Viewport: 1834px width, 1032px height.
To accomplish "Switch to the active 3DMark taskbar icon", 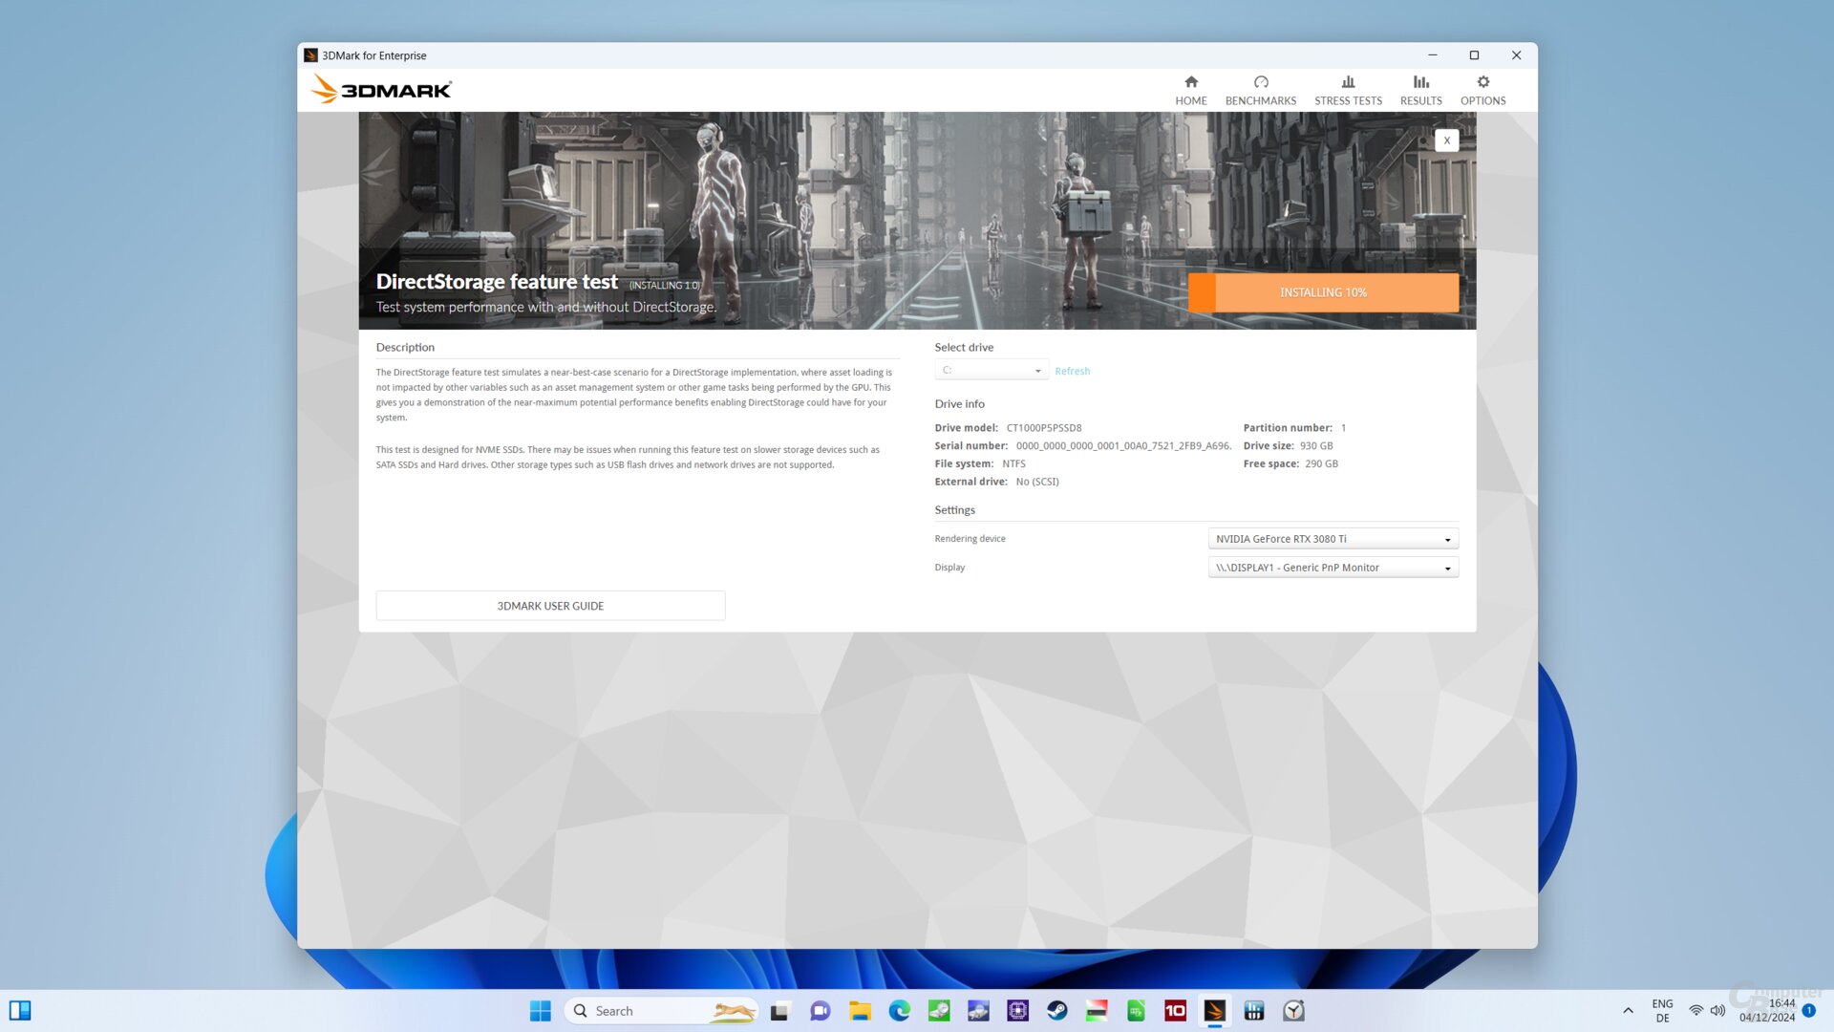I will pyautogui.click(x=1214, y=1010).
